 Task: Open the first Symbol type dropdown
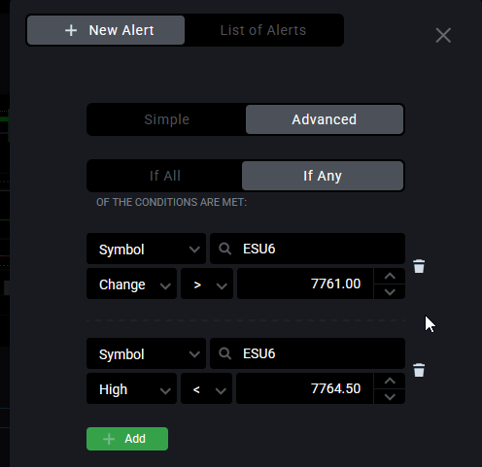click(146, 249)
